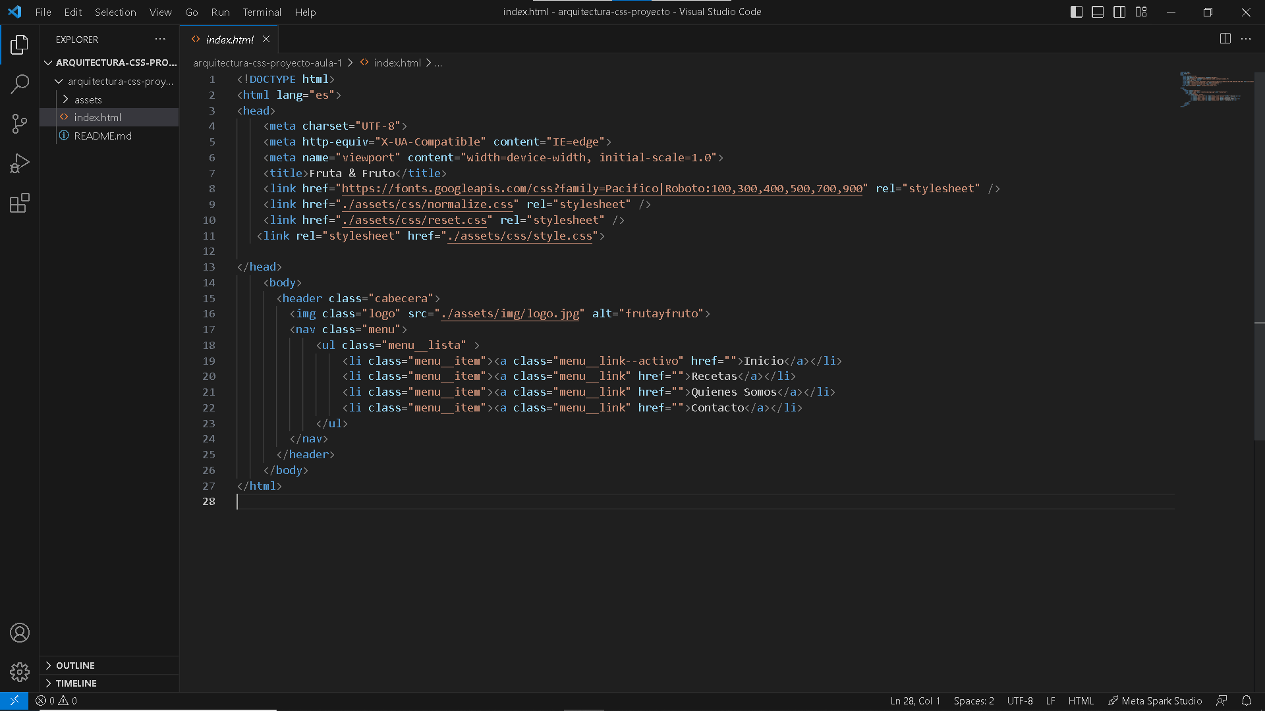Screen dimensions: 1265x711
Task: Open editor More Actions ellipsis
Action: pos(1246,39)
